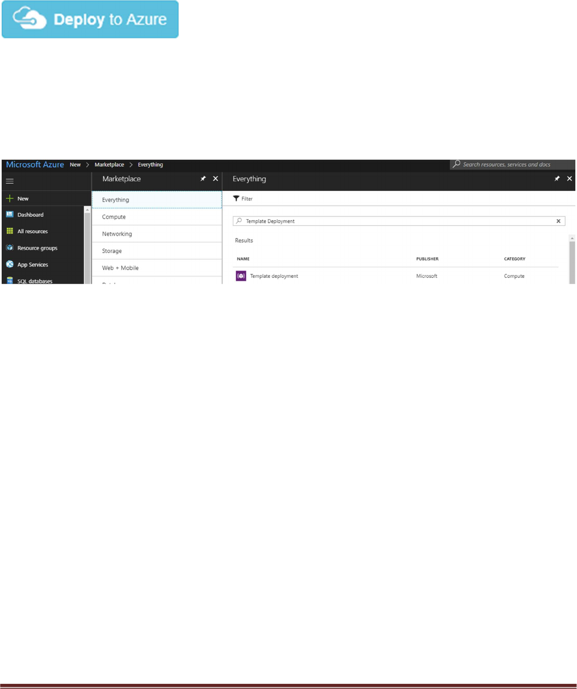577x689 pixels.
Task: Select the Everything marketplace category
Action: [157, 200]
